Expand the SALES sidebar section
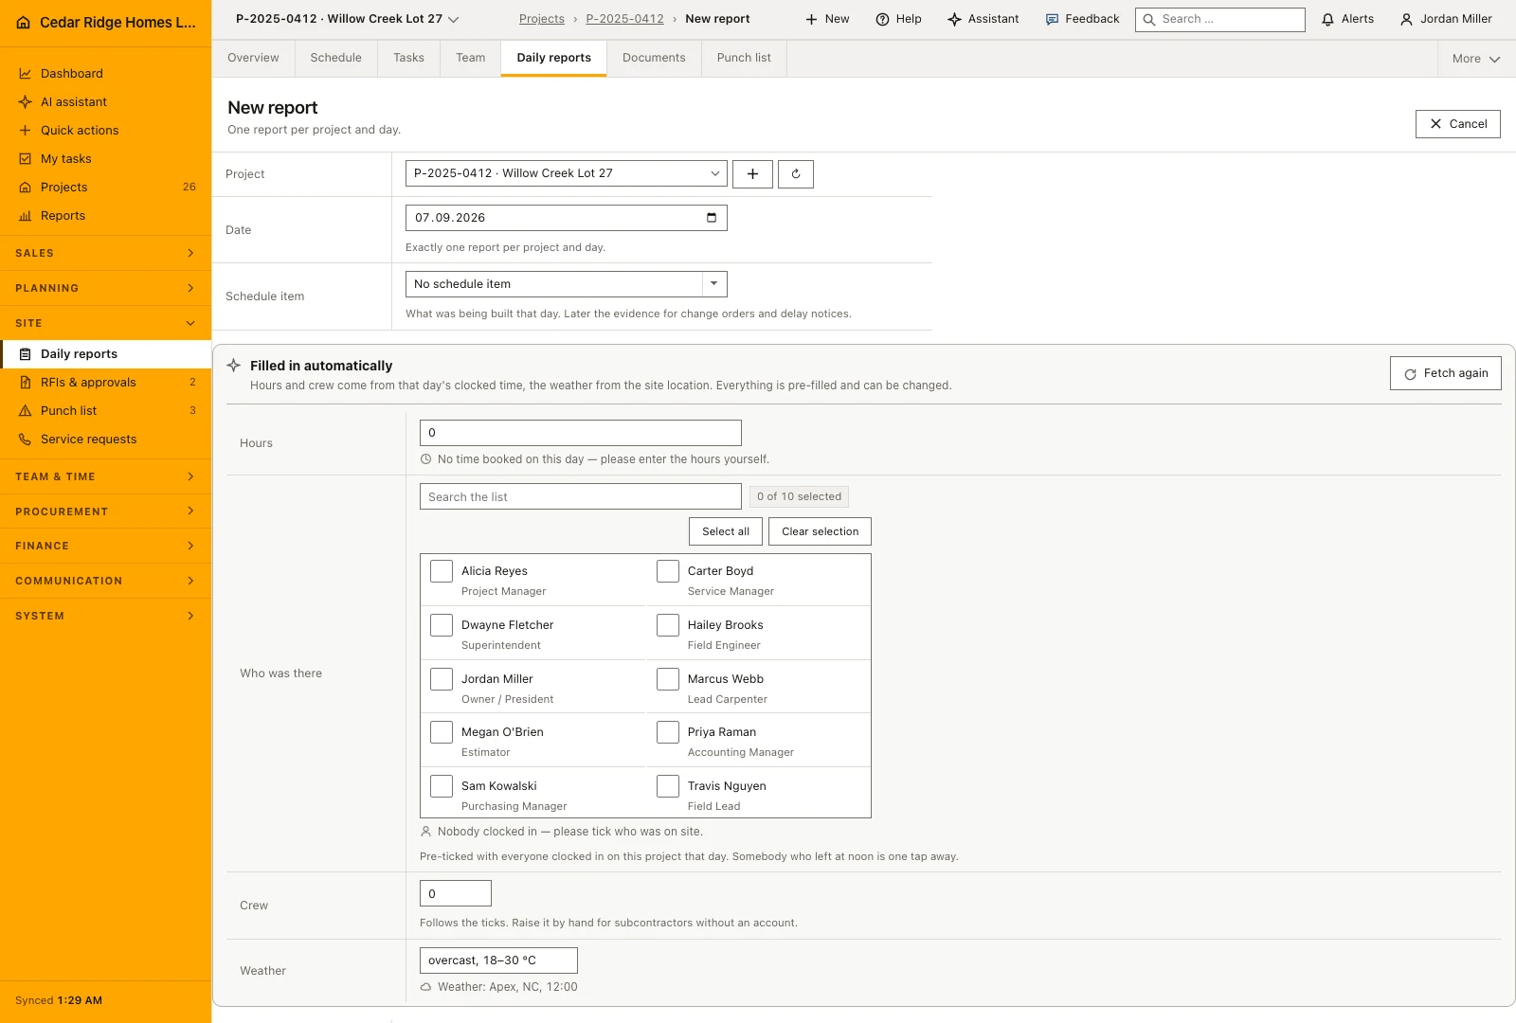The image size is (1516, 1023). click(105, 253)
